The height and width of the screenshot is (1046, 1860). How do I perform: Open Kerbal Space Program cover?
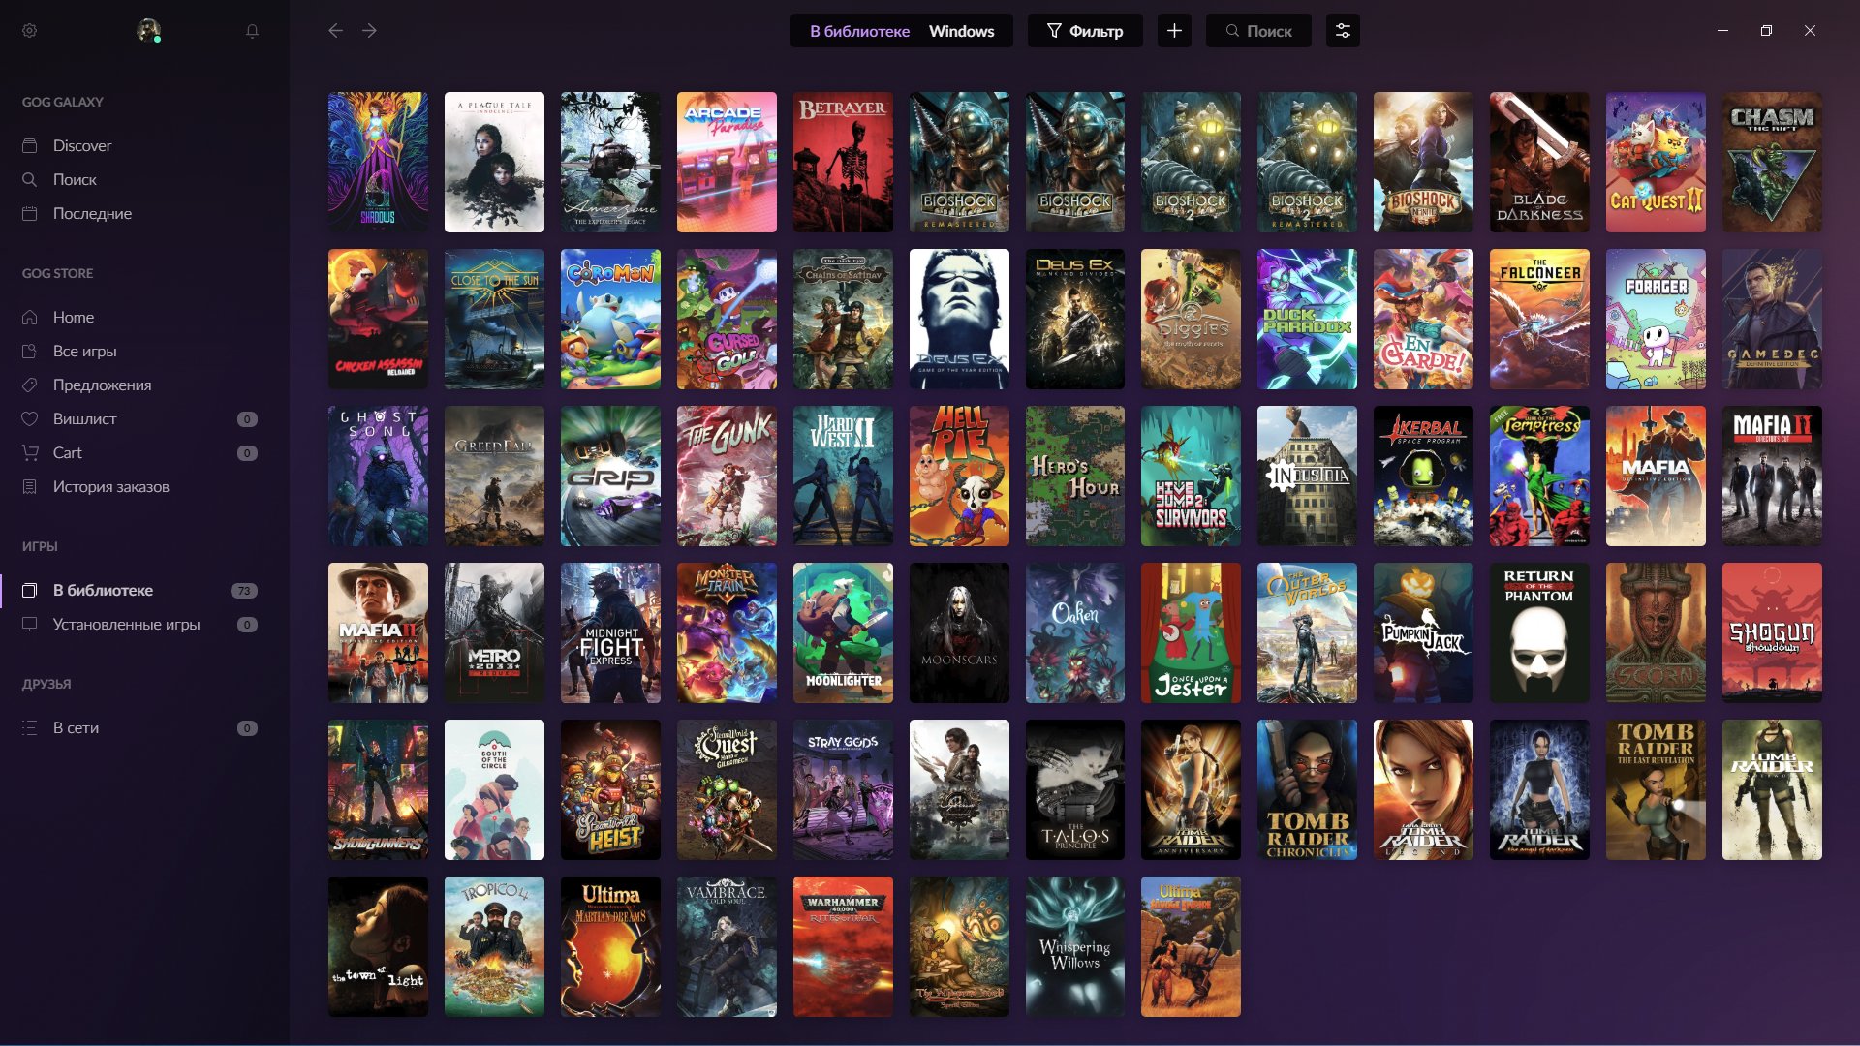[1423, 476]
